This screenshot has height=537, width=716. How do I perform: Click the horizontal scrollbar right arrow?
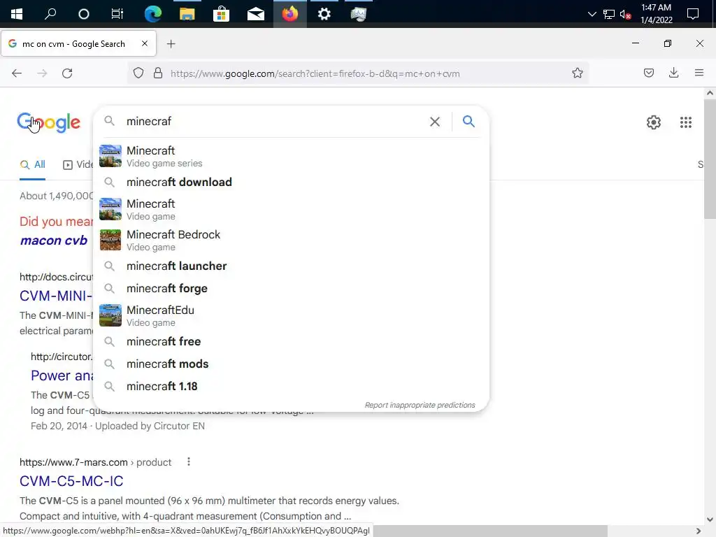pos(699,531)
